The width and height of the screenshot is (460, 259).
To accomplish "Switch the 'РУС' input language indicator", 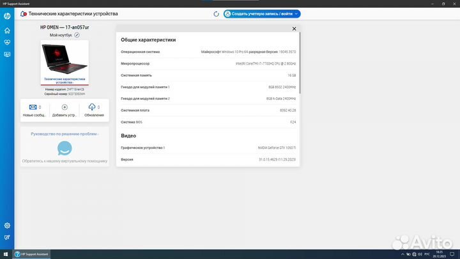I will click(x=427, y=255).
